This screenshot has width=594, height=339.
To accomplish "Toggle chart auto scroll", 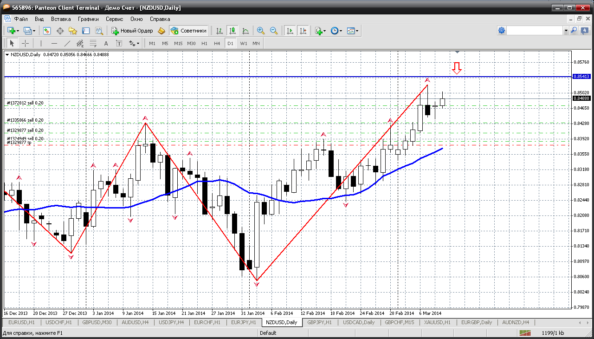I will tap(290, 31).
